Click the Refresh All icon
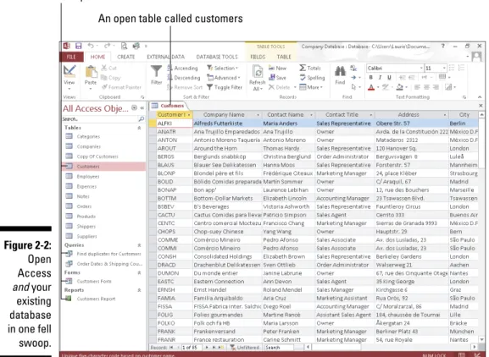 258,78
